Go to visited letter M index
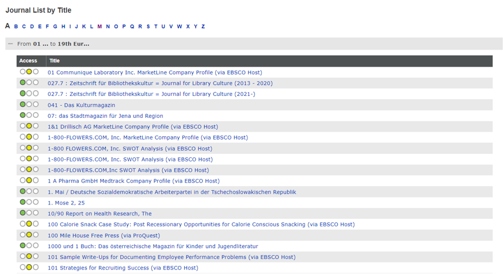The width and height of the screenshot is (503, 274). tap(100, 26)
